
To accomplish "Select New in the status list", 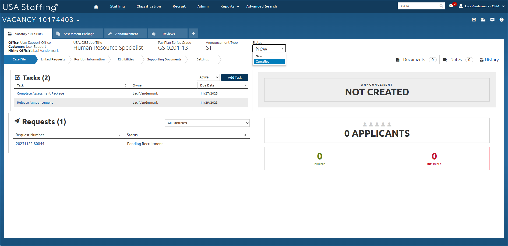I will pos(269,56).
